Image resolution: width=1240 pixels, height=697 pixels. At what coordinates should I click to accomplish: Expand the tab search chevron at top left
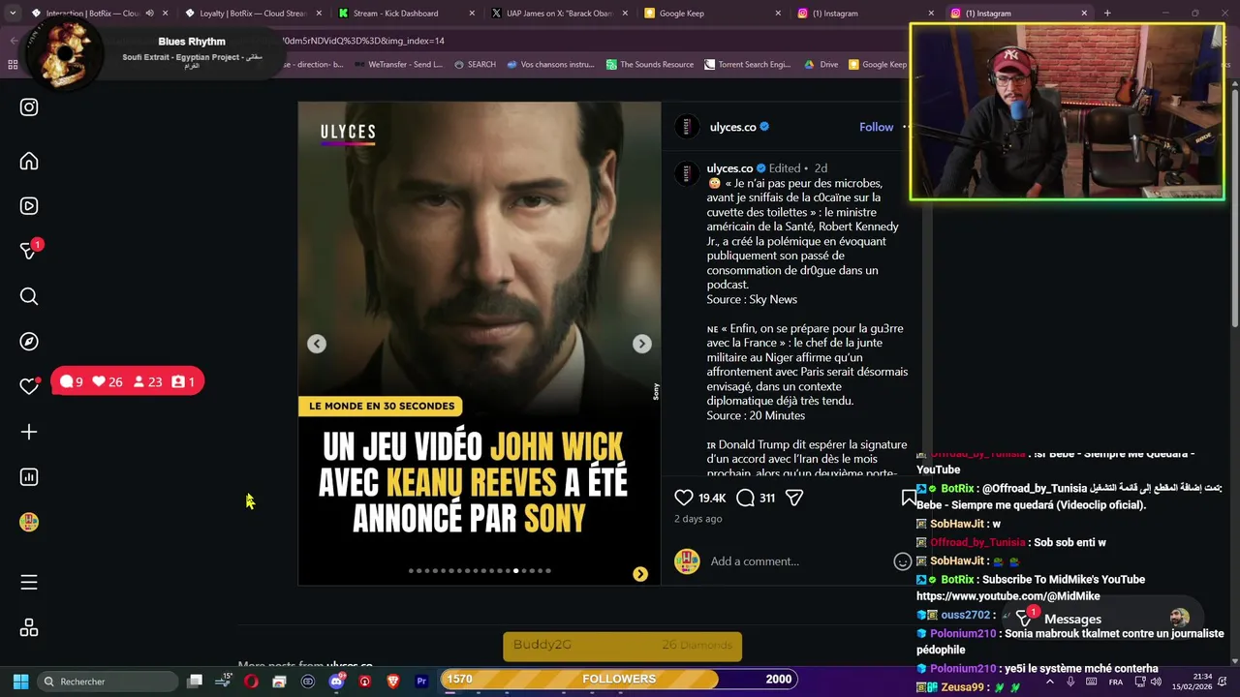pyautogui.click(x=13, y=14)
